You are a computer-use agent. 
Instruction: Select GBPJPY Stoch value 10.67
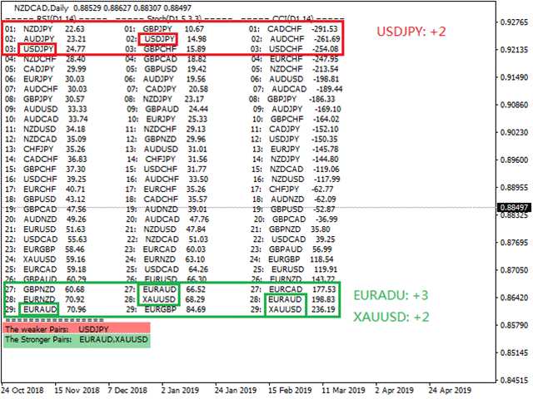(x=194, y=29)
